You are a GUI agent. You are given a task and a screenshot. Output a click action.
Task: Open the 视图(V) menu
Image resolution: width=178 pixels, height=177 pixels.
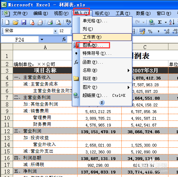[x=61, y=13]
